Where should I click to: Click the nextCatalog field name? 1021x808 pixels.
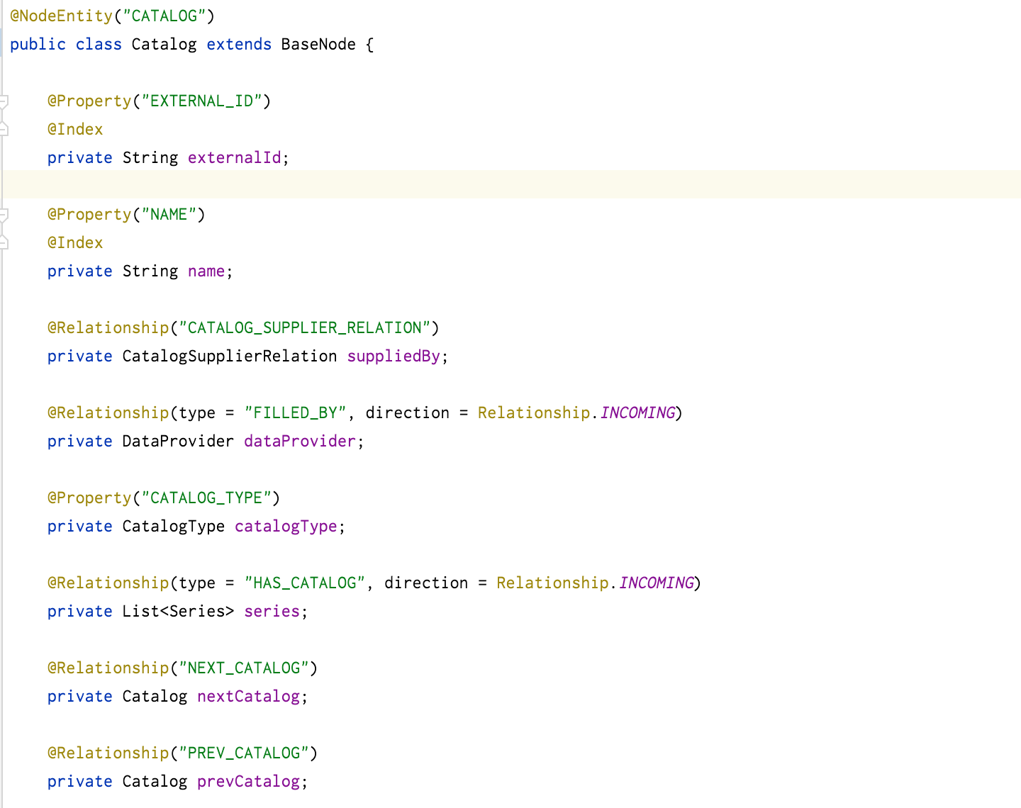248,696
